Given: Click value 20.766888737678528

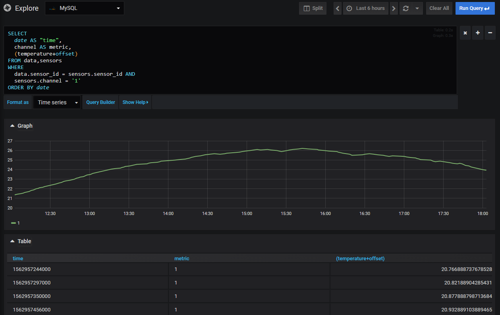Looking at the screenshot, I should tap(467, 269).
